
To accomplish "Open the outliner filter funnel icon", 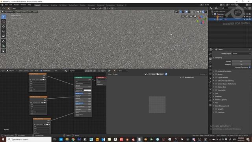I will click(245, 8).
